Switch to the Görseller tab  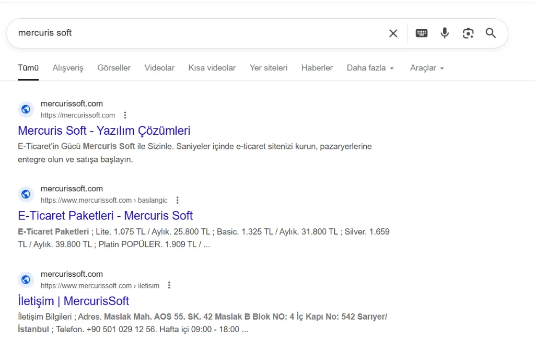(114, 68)
